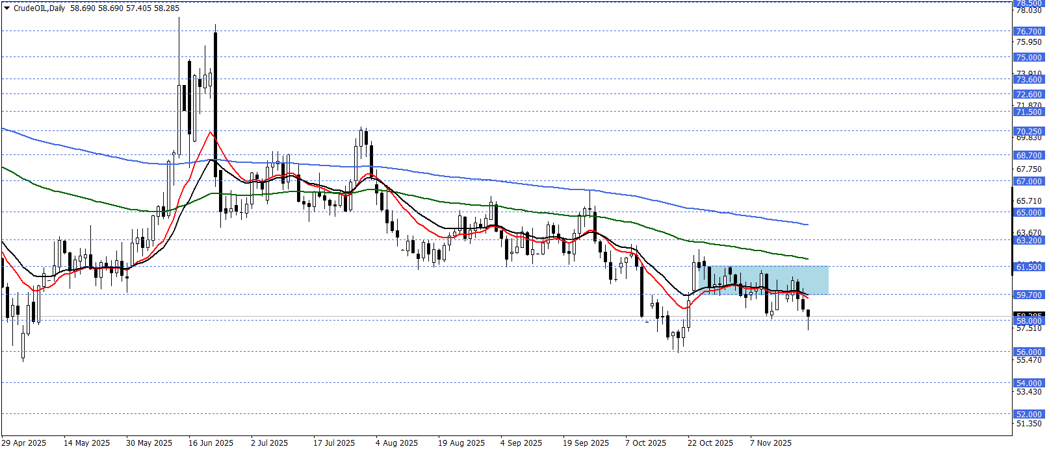The height and width of the screenshot is (451, 1049).
Task: Select the 75.000 price level label
Action: click(1028, 57)
